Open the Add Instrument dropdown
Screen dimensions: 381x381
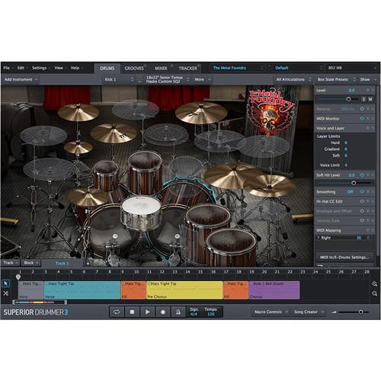point(21,79)
